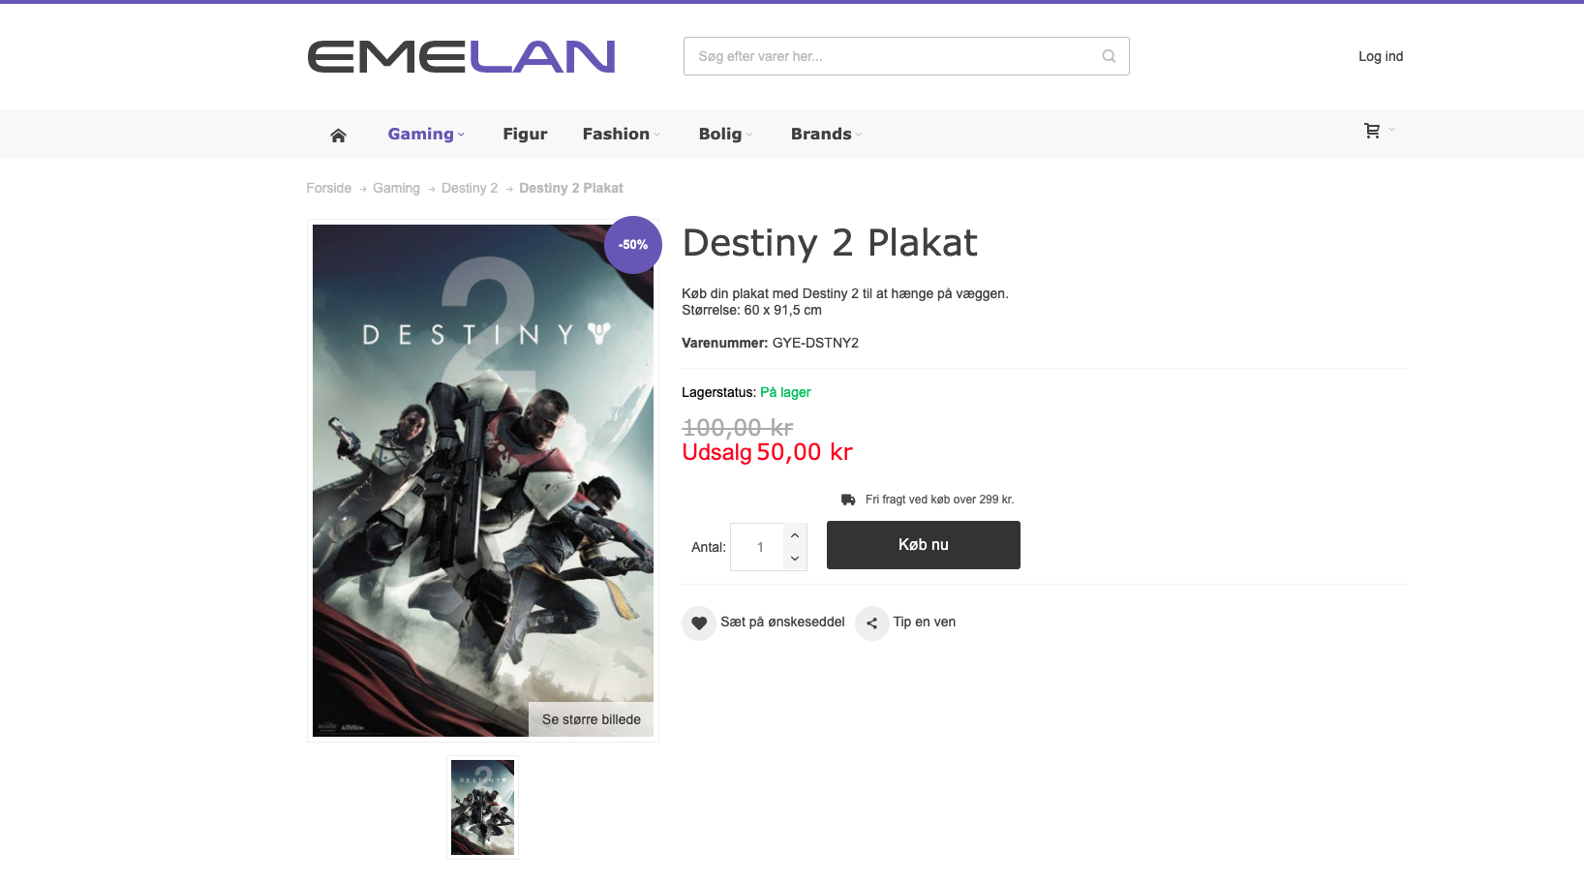Click the Log ind link

pyautogui.click(x=1380, y=56)
